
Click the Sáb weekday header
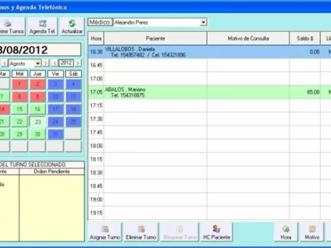[x=73, y=74]
